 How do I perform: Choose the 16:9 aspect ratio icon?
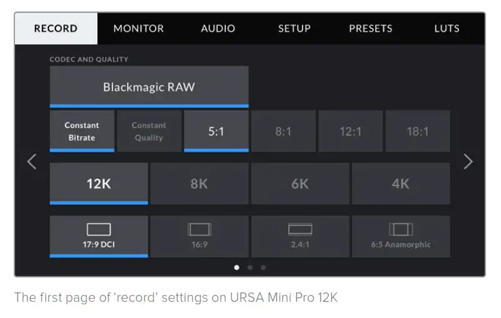coord(199,230)
